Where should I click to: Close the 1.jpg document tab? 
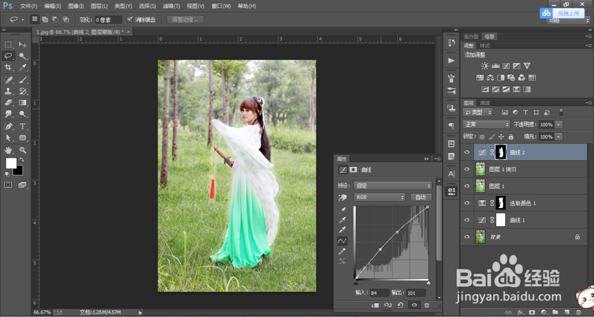coord(128,32)
